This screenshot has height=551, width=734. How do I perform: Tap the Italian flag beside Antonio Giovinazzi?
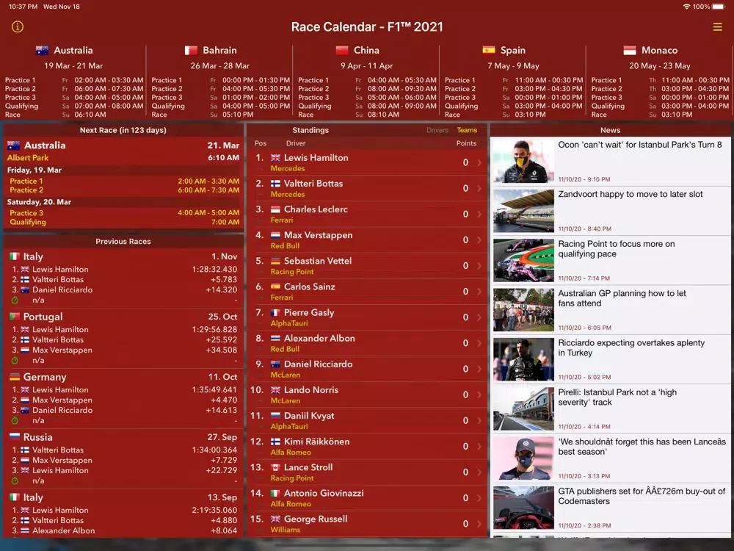point(275,494)
